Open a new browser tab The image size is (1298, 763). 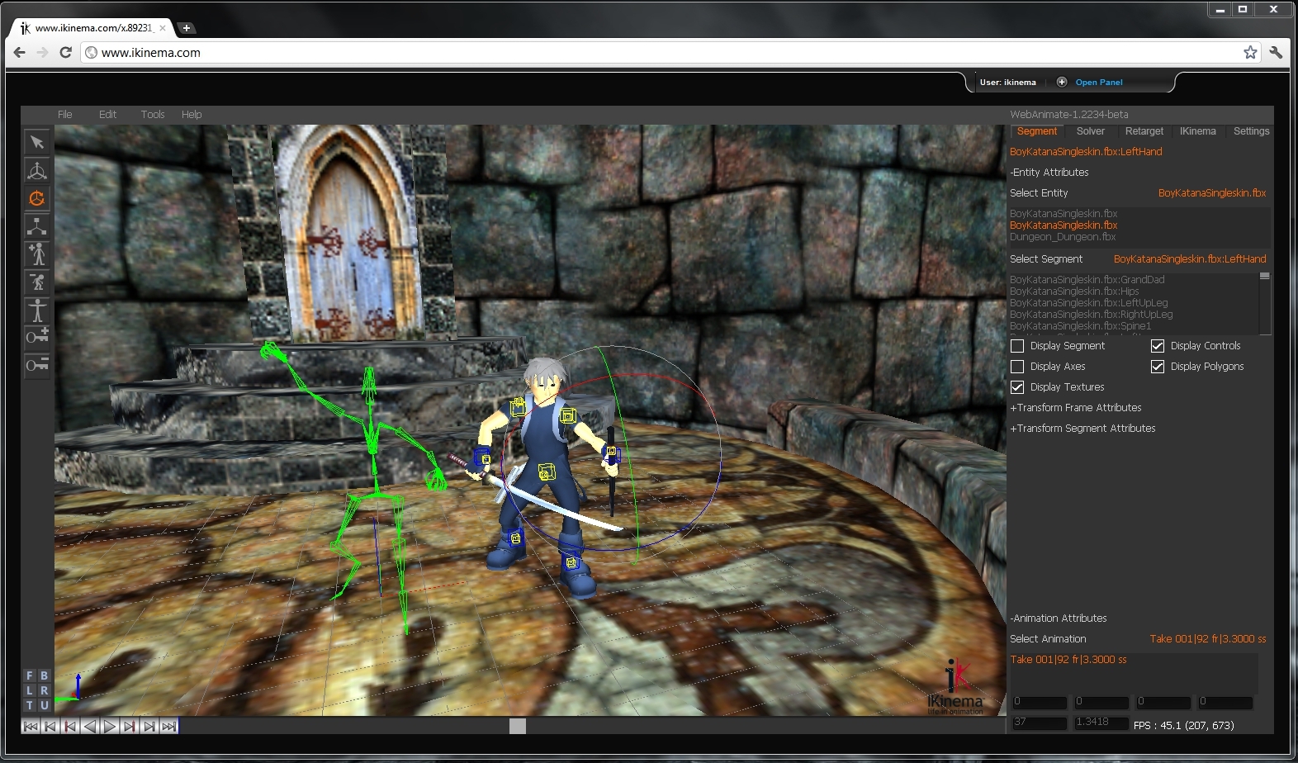(x=187, y=28)
